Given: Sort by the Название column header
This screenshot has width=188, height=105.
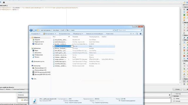Looking at the screenshot, I should (x=75, y=37).
